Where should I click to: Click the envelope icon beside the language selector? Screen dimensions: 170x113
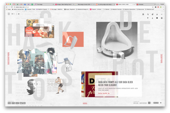pyautogui.click(x=19, y=14)
